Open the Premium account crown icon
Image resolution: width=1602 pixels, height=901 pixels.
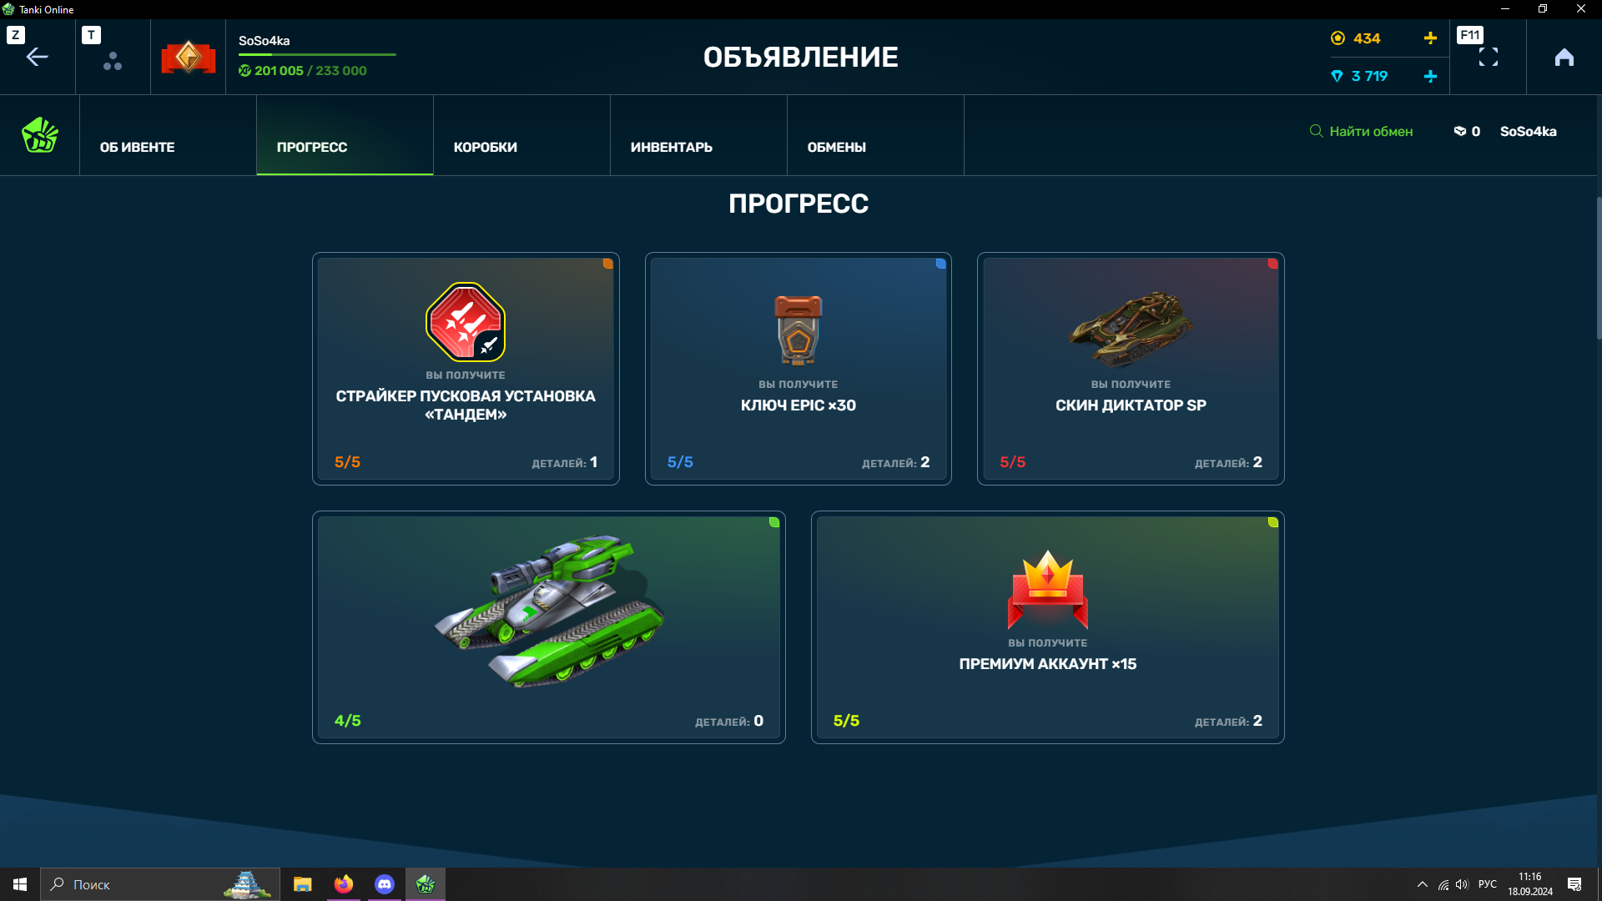(x=1048, y=590)
